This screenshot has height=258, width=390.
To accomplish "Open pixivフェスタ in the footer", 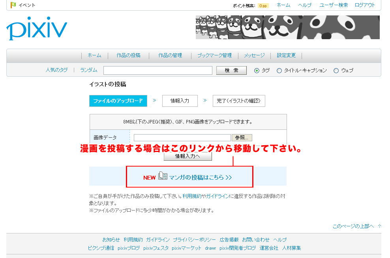I will click(156, 248).
